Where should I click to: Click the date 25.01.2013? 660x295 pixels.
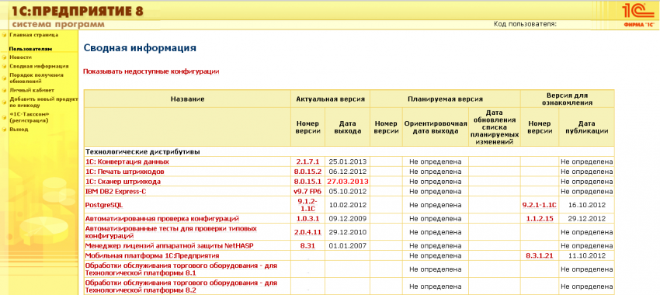(x=348, y=161)
